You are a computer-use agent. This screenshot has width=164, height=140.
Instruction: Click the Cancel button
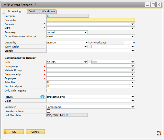35,132
